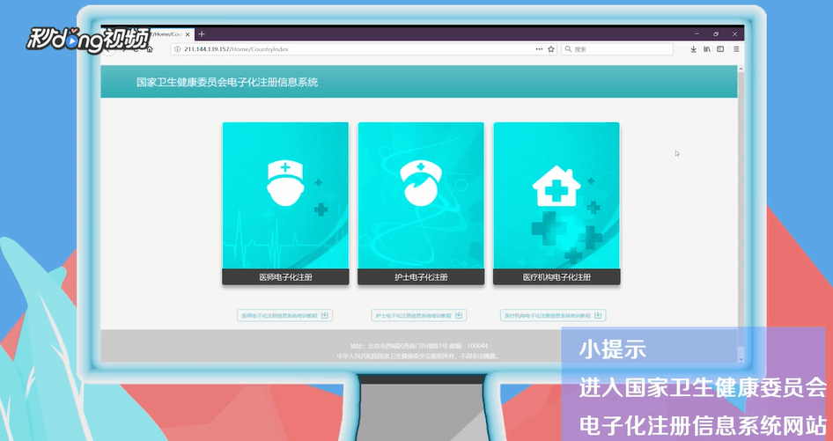
Task: Open the page actions three-dots menu
Action: pos(539,49)
